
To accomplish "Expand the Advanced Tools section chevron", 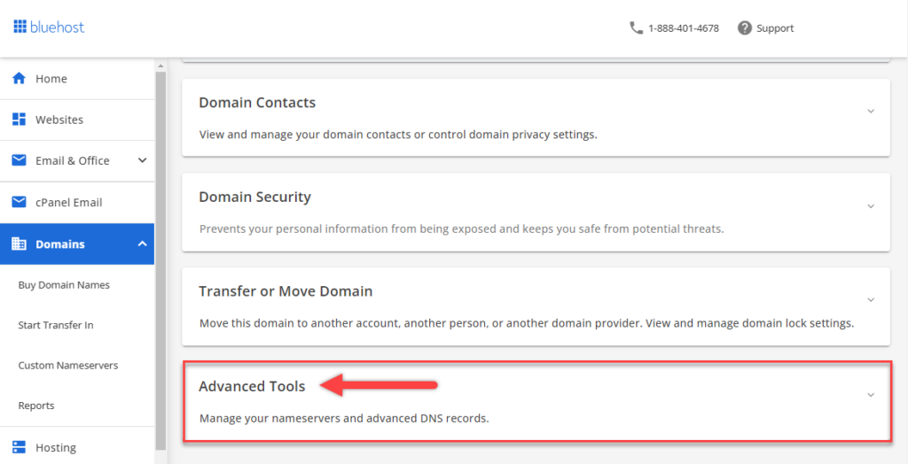I will coord(871,395).
